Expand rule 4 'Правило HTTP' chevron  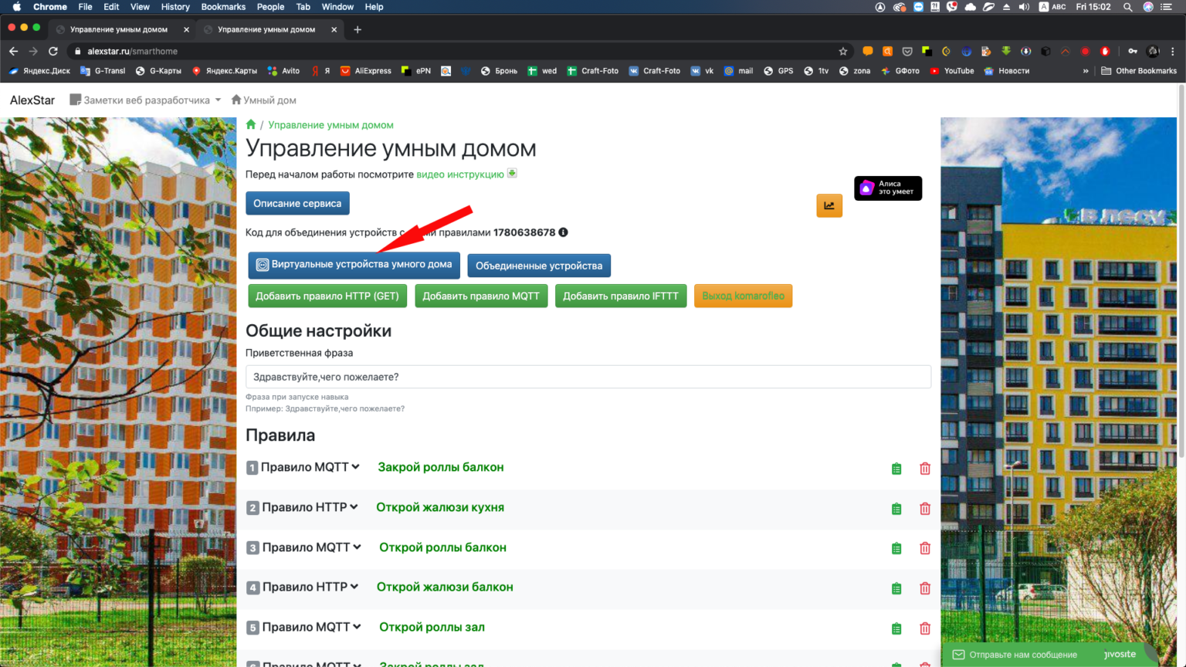coord(354,587)
